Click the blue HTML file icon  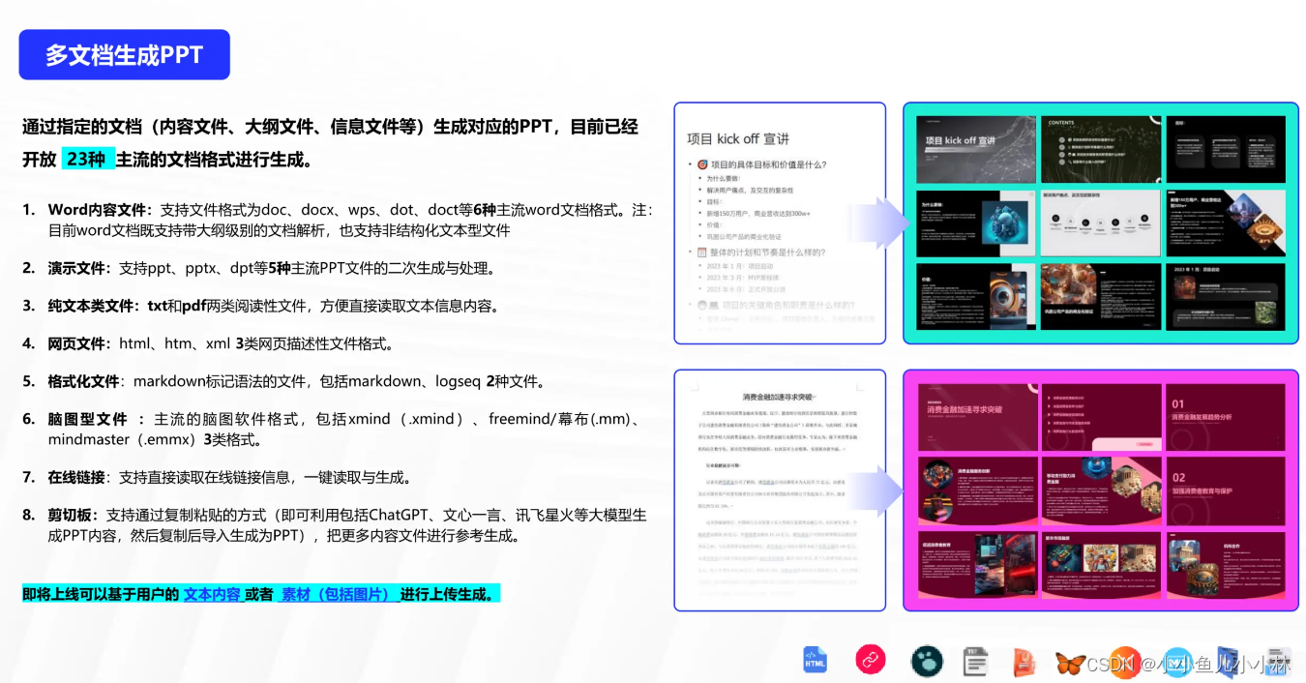815,660
